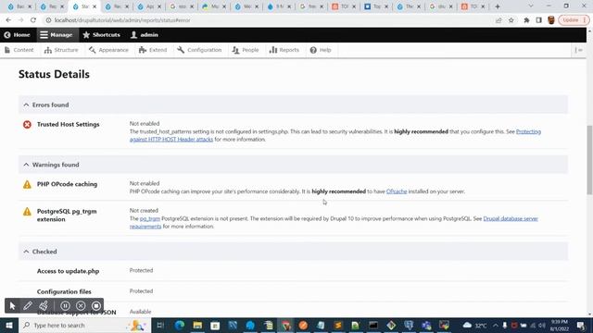
Task: Click the Windows search box
Action: pyautogui.click(x=84, y=325)
